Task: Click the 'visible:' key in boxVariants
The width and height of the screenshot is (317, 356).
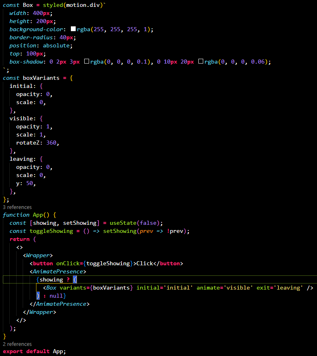Action: 23,119
